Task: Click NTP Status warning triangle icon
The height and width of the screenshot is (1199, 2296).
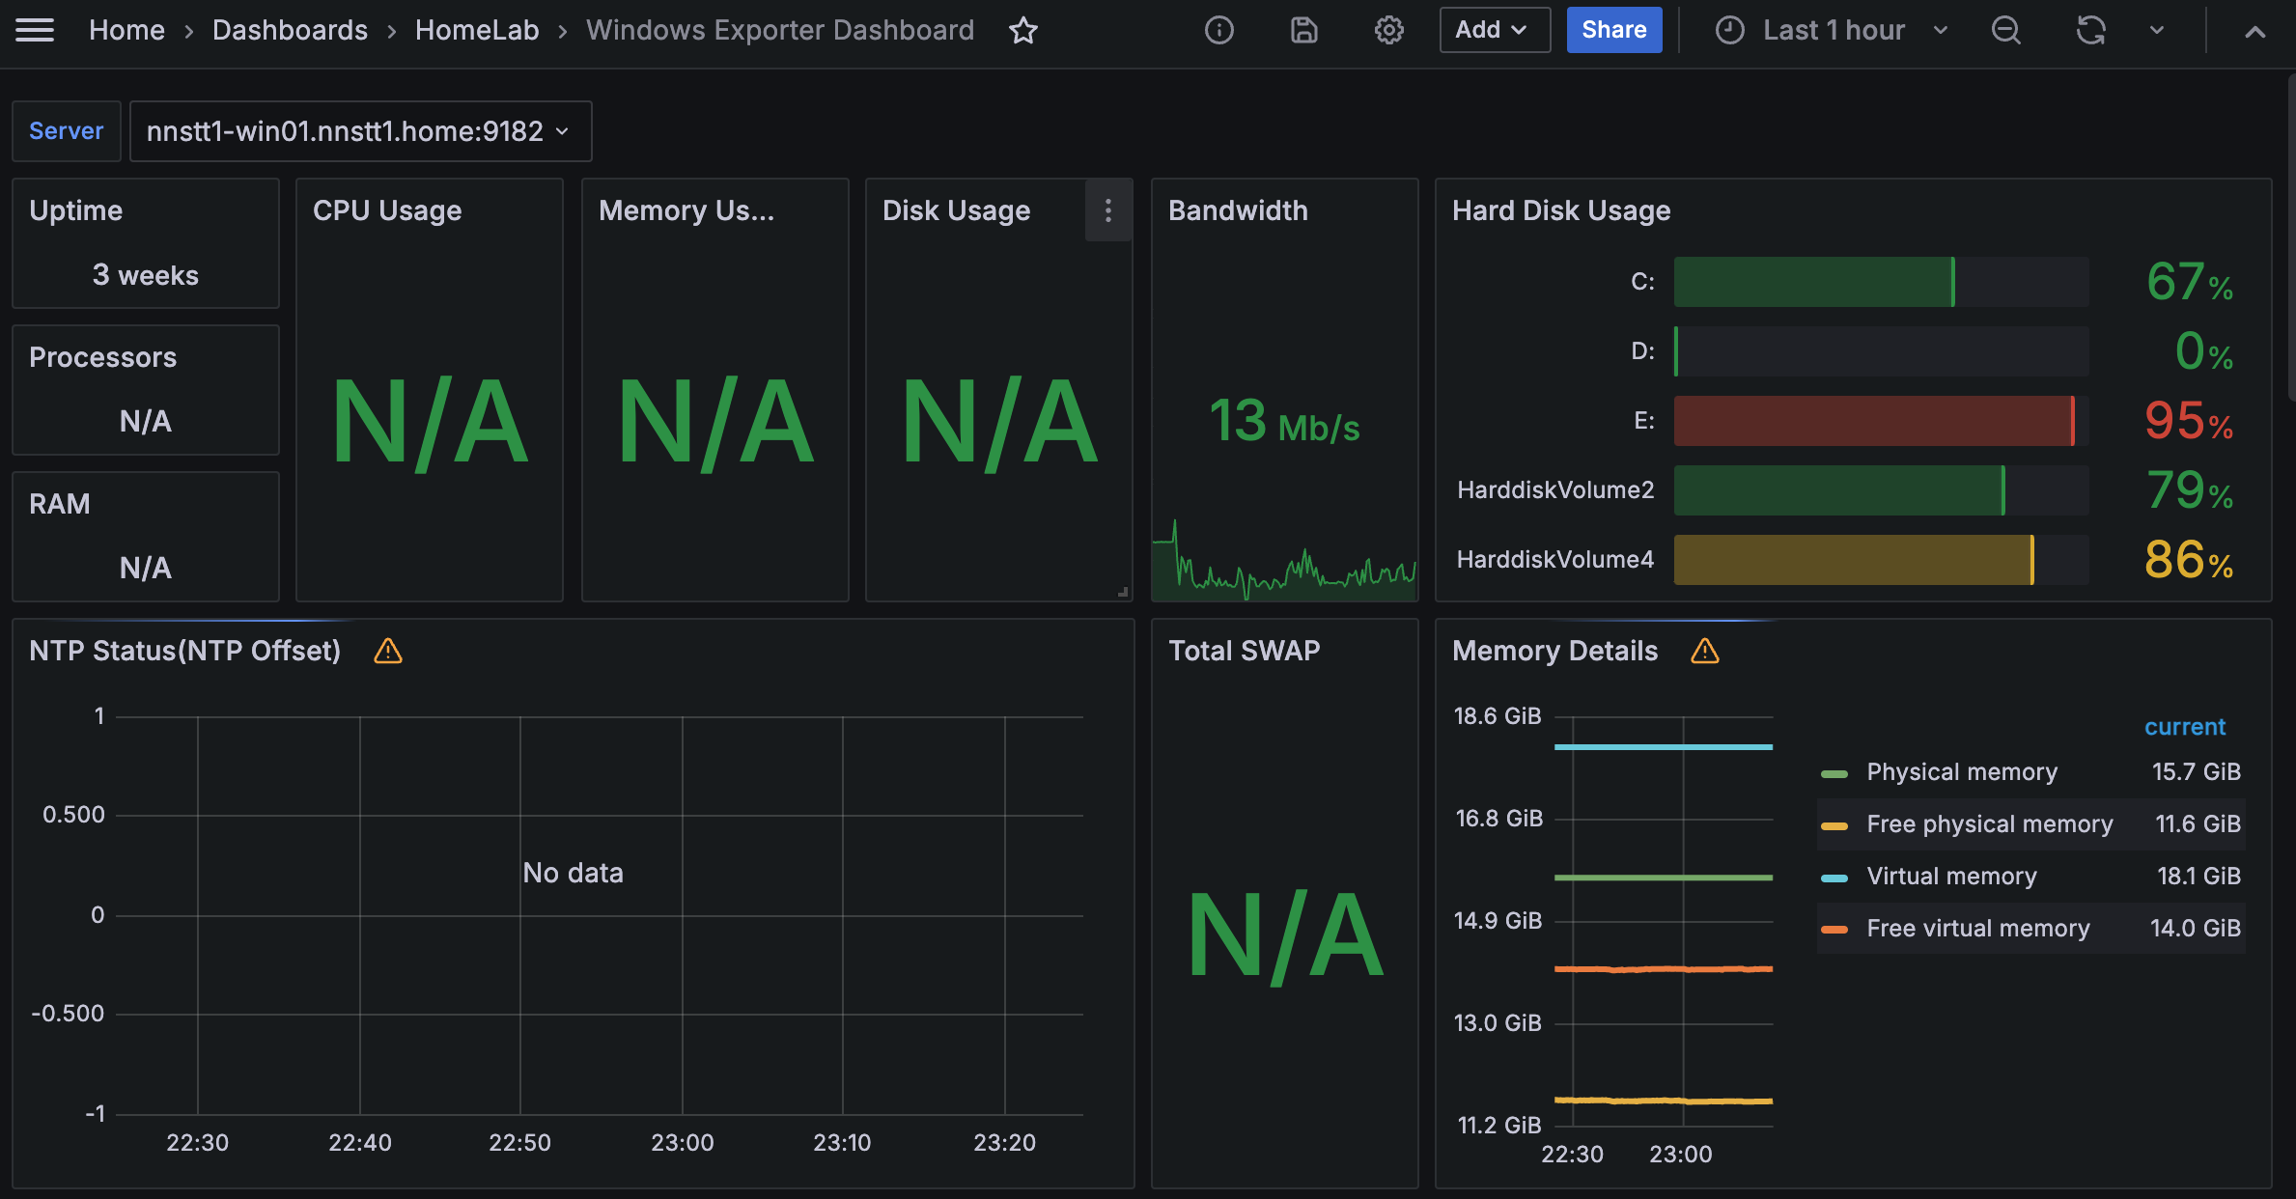Action: coord(388,652)
